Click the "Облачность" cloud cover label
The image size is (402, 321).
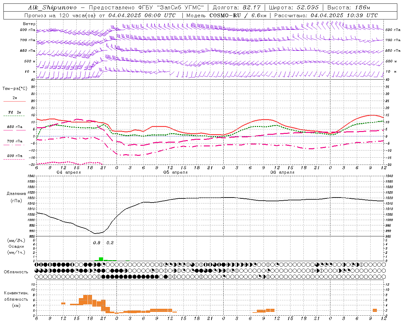(16, 272)
